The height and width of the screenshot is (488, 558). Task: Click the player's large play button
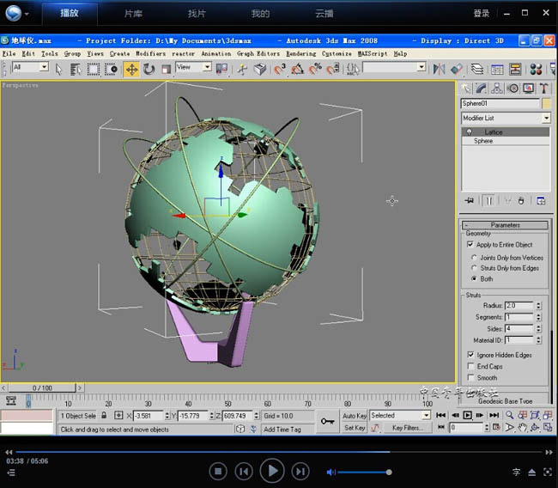point(272,471)
